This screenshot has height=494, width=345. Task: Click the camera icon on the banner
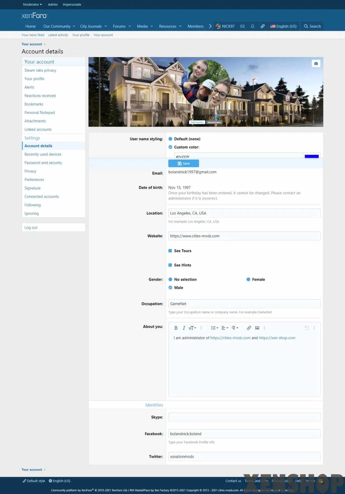316,63
